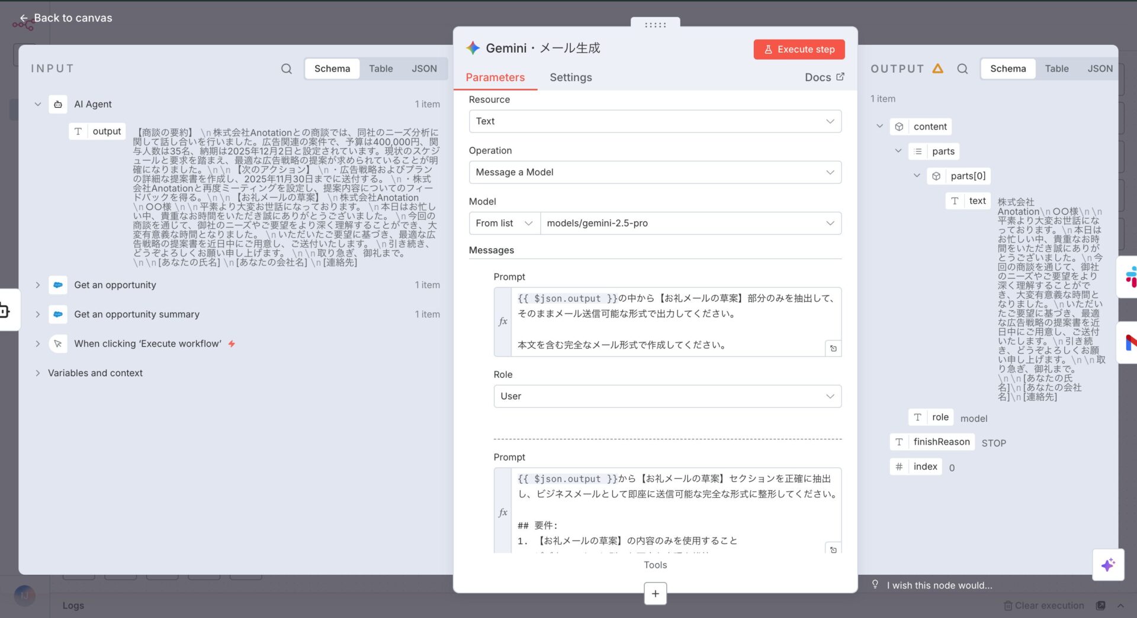Viewport: 1137px width, 618px height.
Task: Switch output view to Table
Action: click(1056, 69)
